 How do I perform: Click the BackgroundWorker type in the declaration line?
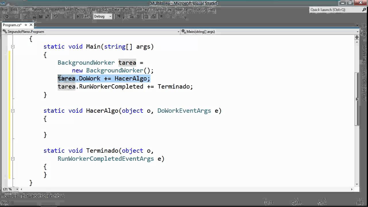pyautogui.click(x=86, y=63)
